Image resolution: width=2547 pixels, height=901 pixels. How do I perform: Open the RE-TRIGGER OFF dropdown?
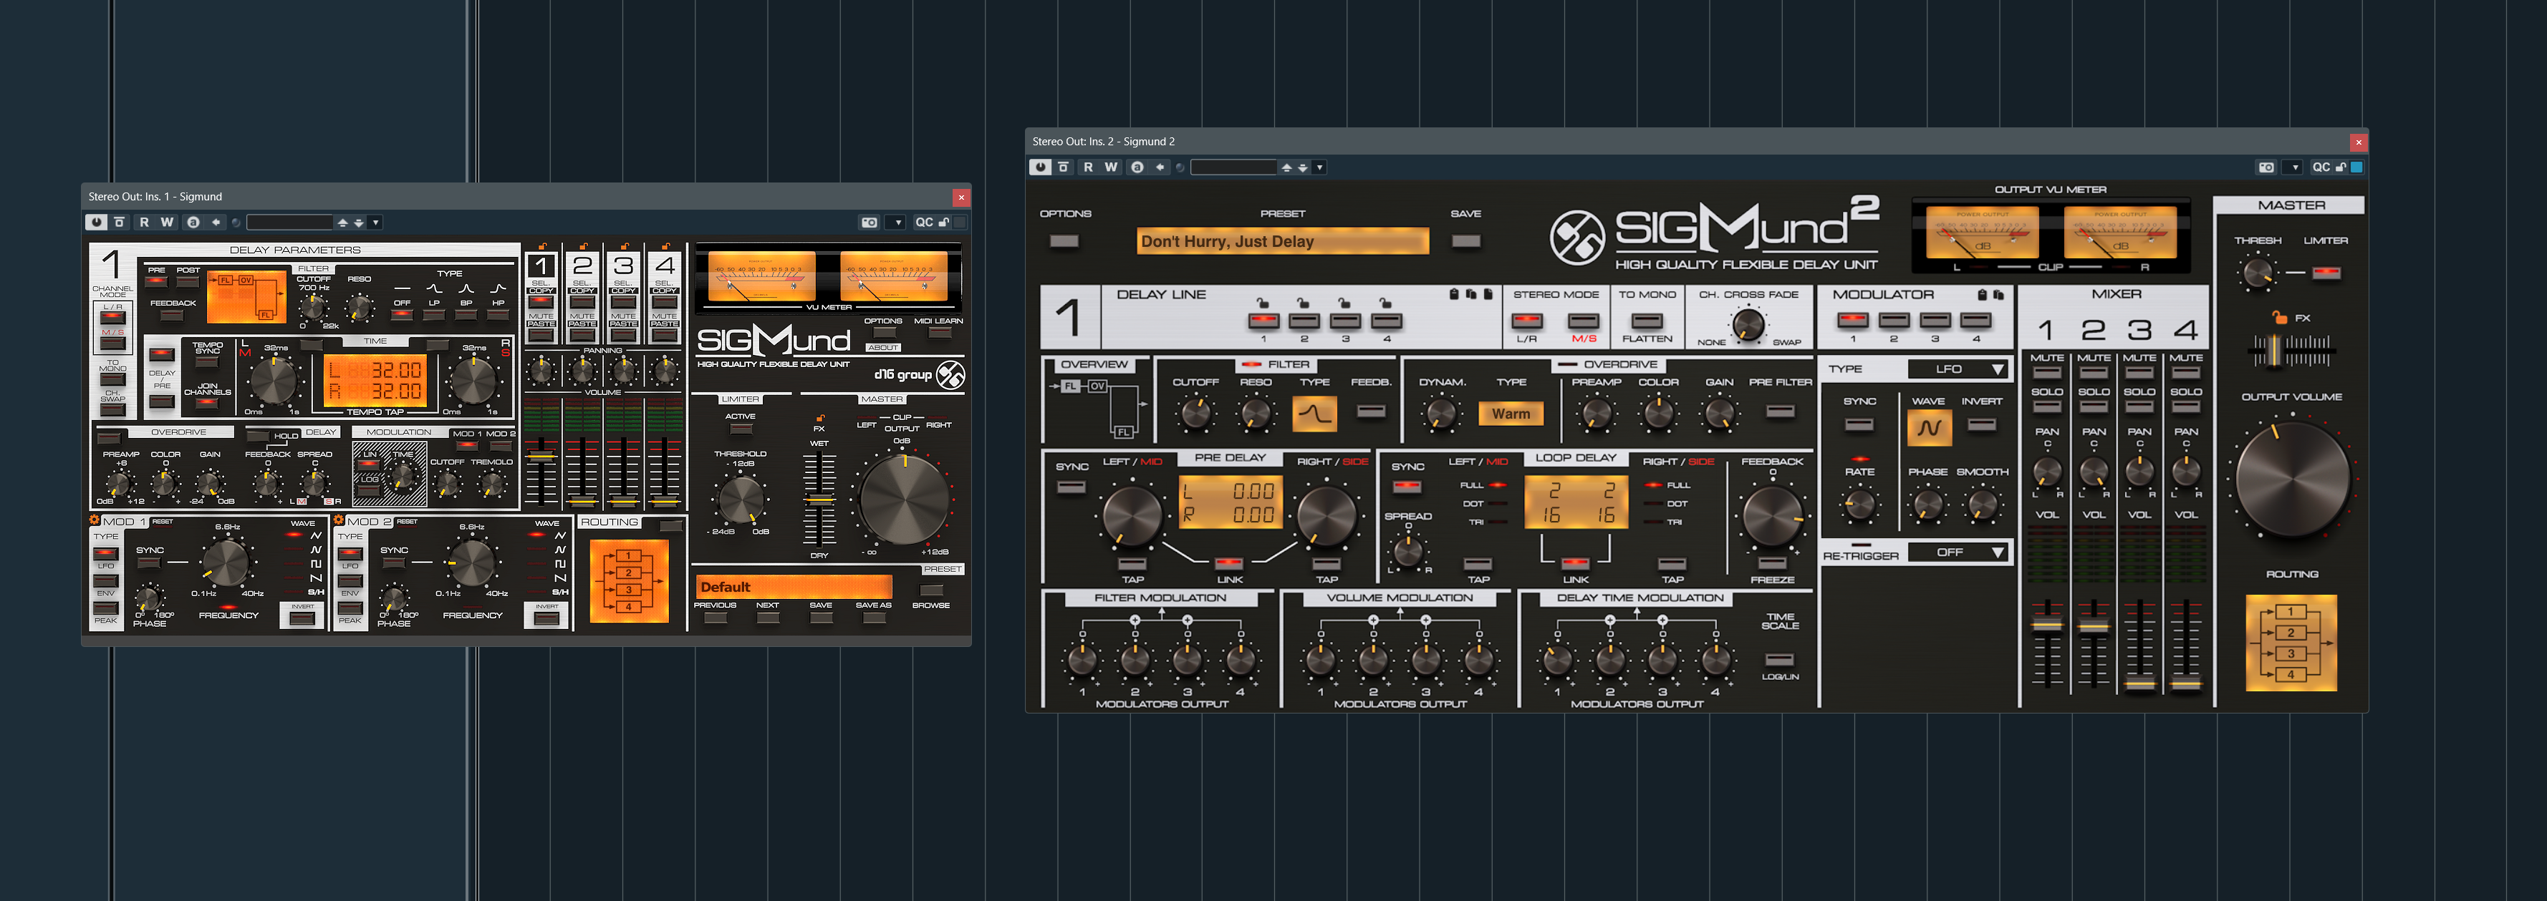pos(1957,552)
